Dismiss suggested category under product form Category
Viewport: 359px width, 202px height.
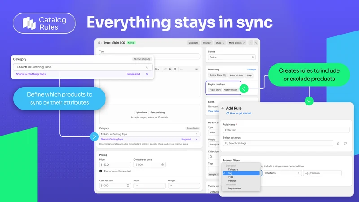[196, 139]
